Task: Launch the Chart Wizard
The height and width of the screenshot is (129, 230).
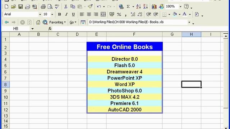Action: (154, 6)
